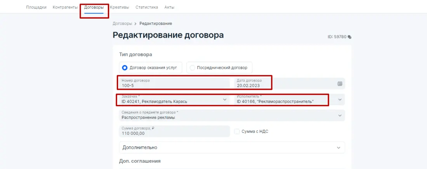Click the Дата договора field
Image resolution: width=427 pixels, height=169 pixels.
[x=290, y=83]
